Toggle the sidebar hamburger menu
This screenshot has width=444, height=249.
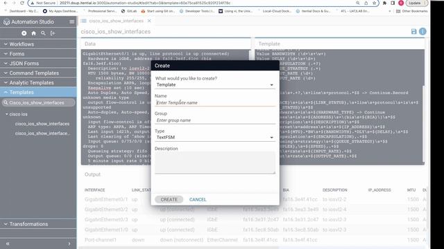click(71, 21)
